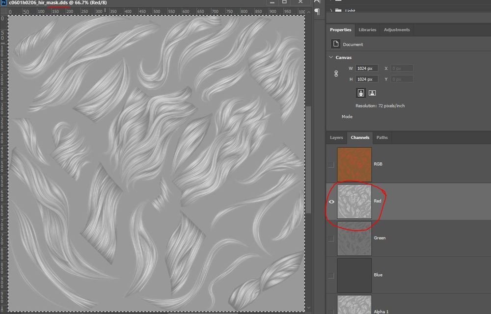
Task: Hide the Red channel using its eye icon
Action: pyautogui.click(x=331, y=201)
